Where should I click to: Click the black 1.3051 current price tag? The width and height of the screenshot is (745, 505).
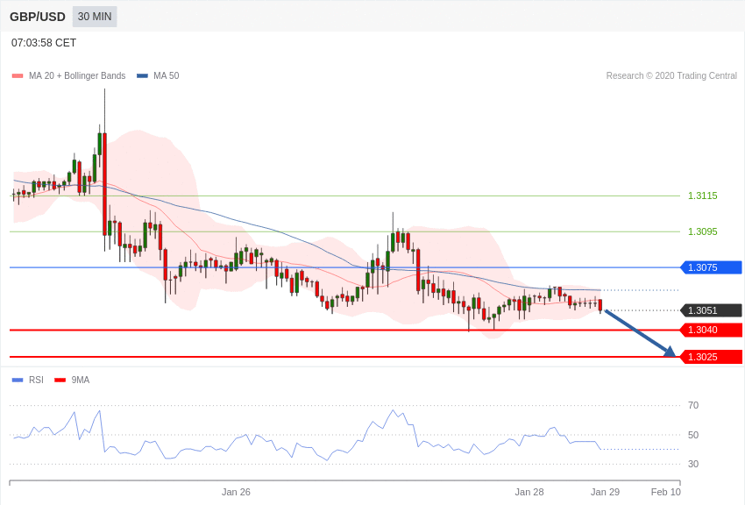[x=712, y=310]
